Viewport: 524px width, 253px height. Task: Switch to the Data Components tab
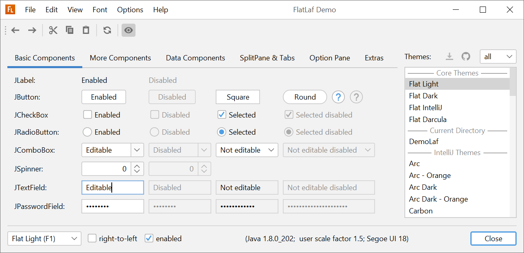click(195, 58)
